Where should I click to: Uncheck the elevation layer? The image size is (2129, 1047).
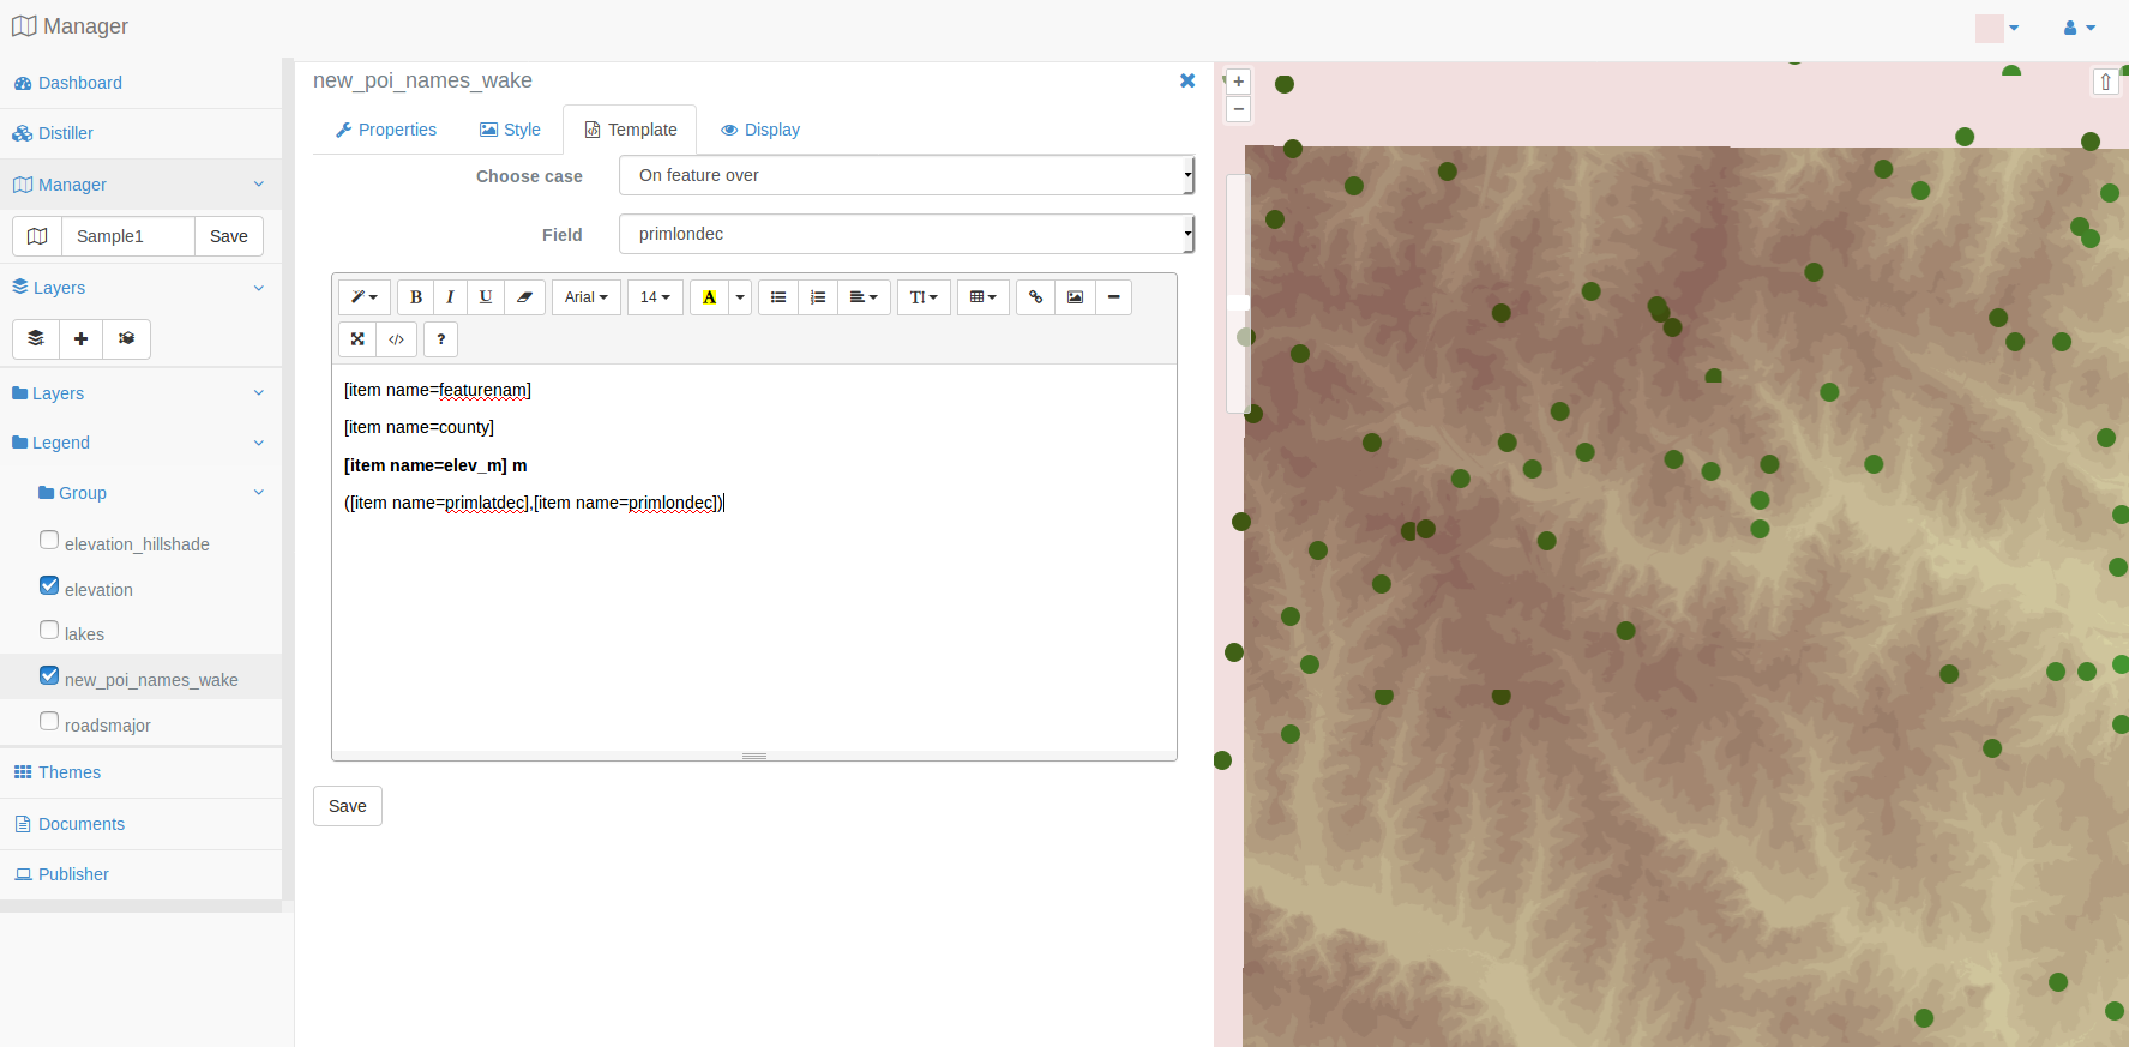[x=49, y=585]
